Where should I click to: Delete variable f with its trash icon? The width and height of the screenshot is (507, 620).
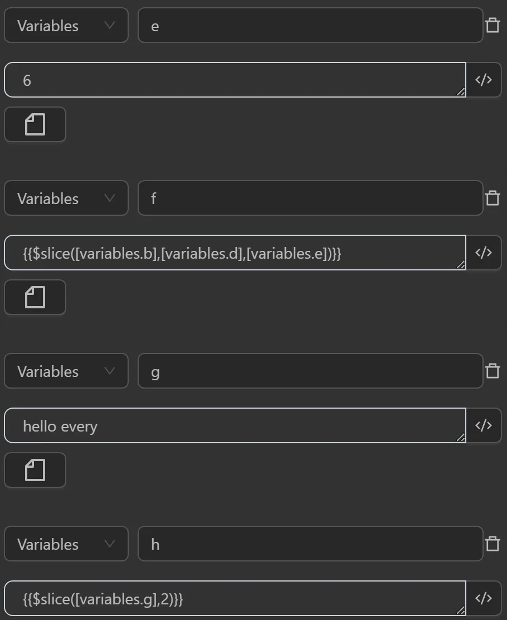(493, 198)
